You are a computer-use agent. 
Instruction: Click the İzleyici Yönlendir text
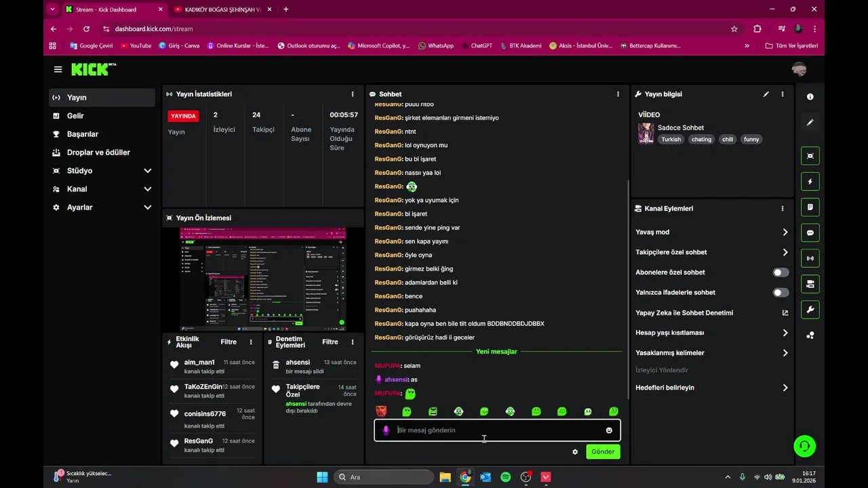[x=662, y=370]
